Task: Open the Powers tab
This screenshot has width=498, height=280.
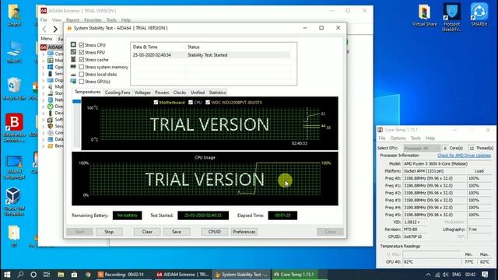Action: point(162,93)
